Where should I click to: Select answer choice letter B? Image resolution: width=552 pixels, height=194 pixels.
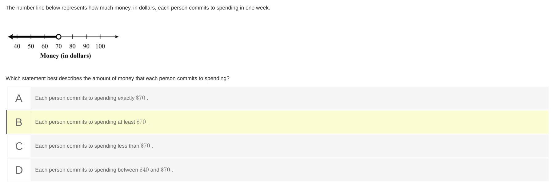coord(19,122)
